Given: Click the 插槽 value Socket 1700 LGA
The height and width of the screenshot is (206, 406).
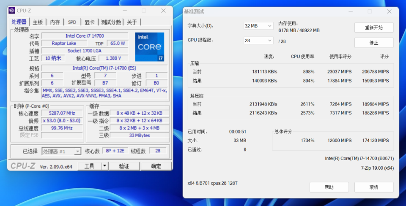Looking at the screenshot, I should [85, 51].
